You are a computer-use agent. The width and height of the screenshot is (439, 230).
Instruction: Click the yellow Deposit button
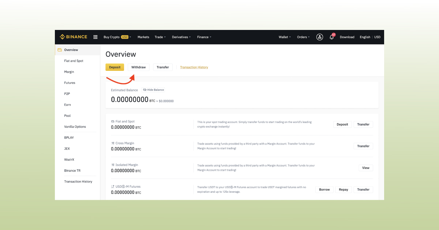coord(115,67)
